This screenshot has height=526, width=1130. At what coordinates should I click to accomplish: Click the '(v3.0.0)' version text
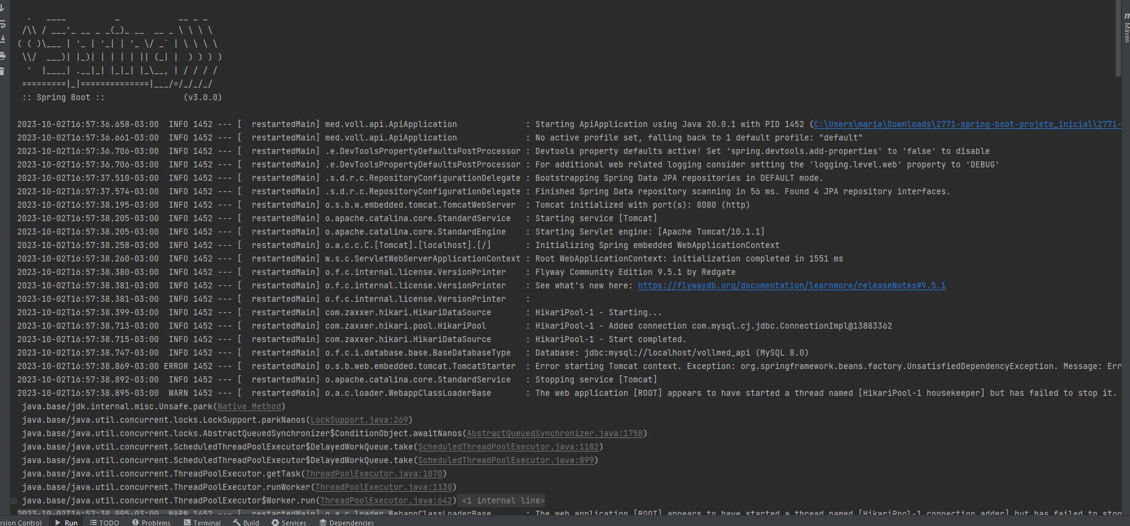click(x=203, y=97)
